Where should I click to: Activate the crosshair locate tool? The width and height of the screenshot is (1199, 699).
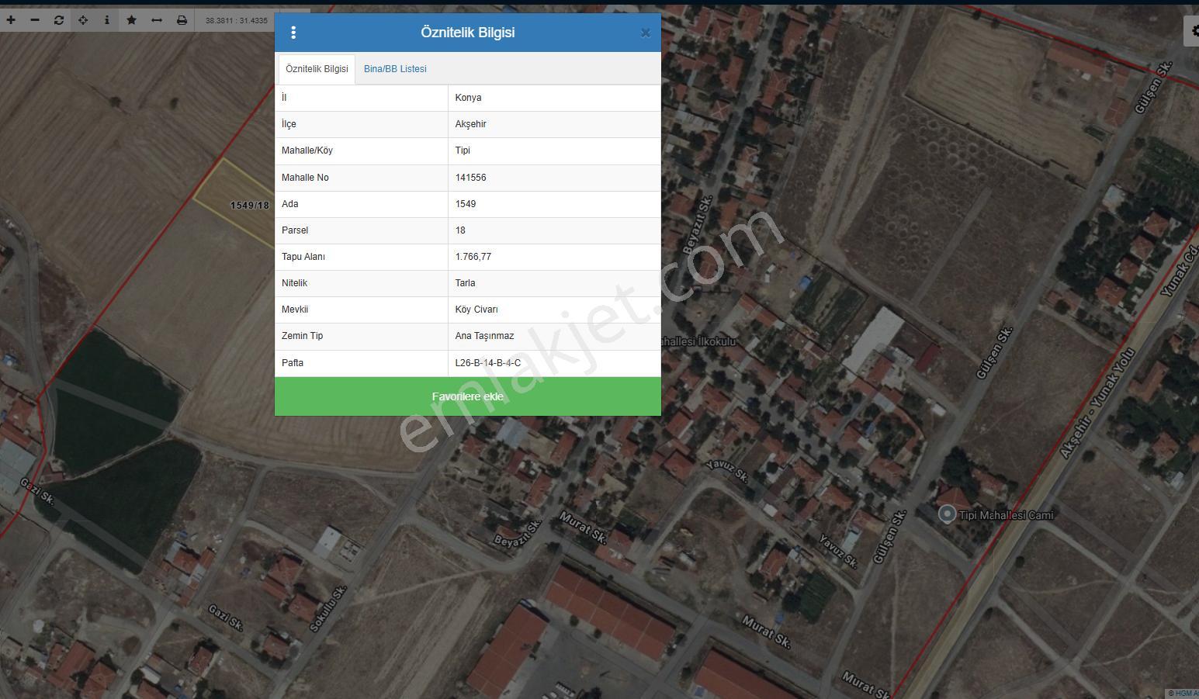click(83, 20)
